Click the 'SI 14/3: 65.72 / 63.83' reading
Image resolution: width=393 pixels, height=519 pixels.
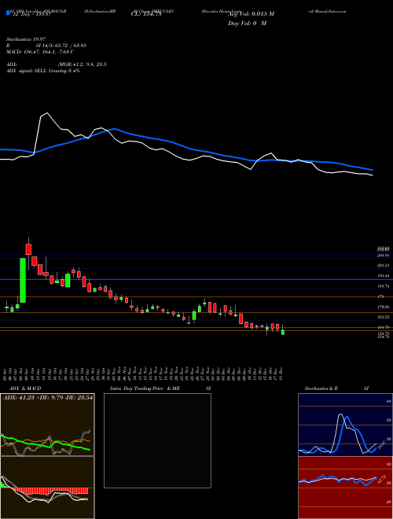coord(61,46)
